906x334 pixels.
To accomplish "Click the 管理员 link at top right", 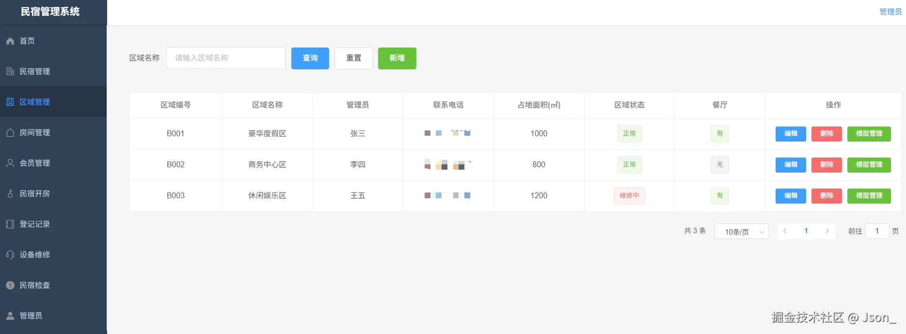I will [x=890, y=12].
